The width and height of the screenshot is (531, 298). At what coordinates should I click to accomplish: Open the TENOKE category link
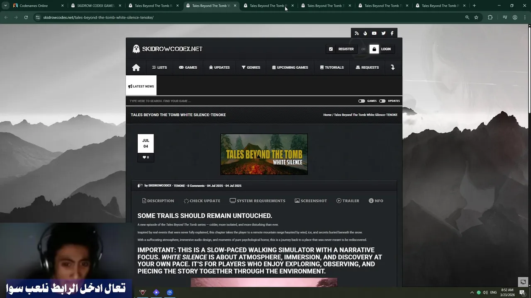(179, 186)
